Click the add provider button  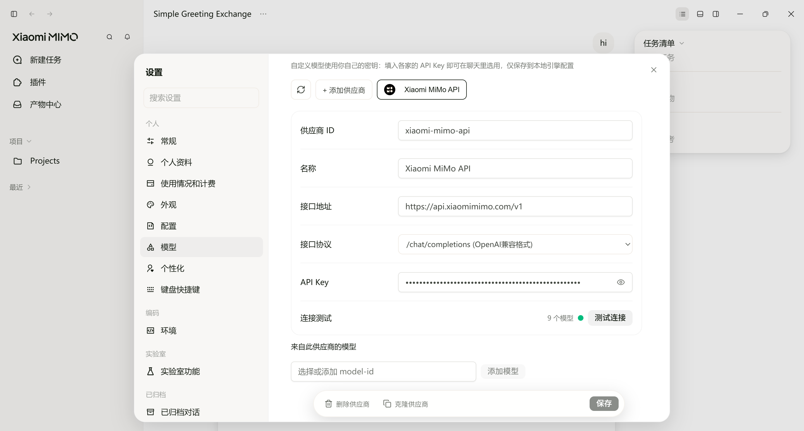(344, 90)
